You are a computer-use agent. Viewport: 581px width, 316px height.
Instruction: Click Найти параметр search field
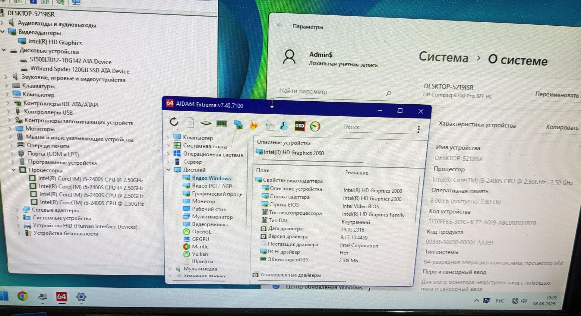335,92
